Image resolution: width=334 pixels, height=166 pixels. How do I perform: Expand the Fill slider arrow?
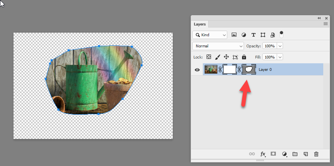point(280,57)
